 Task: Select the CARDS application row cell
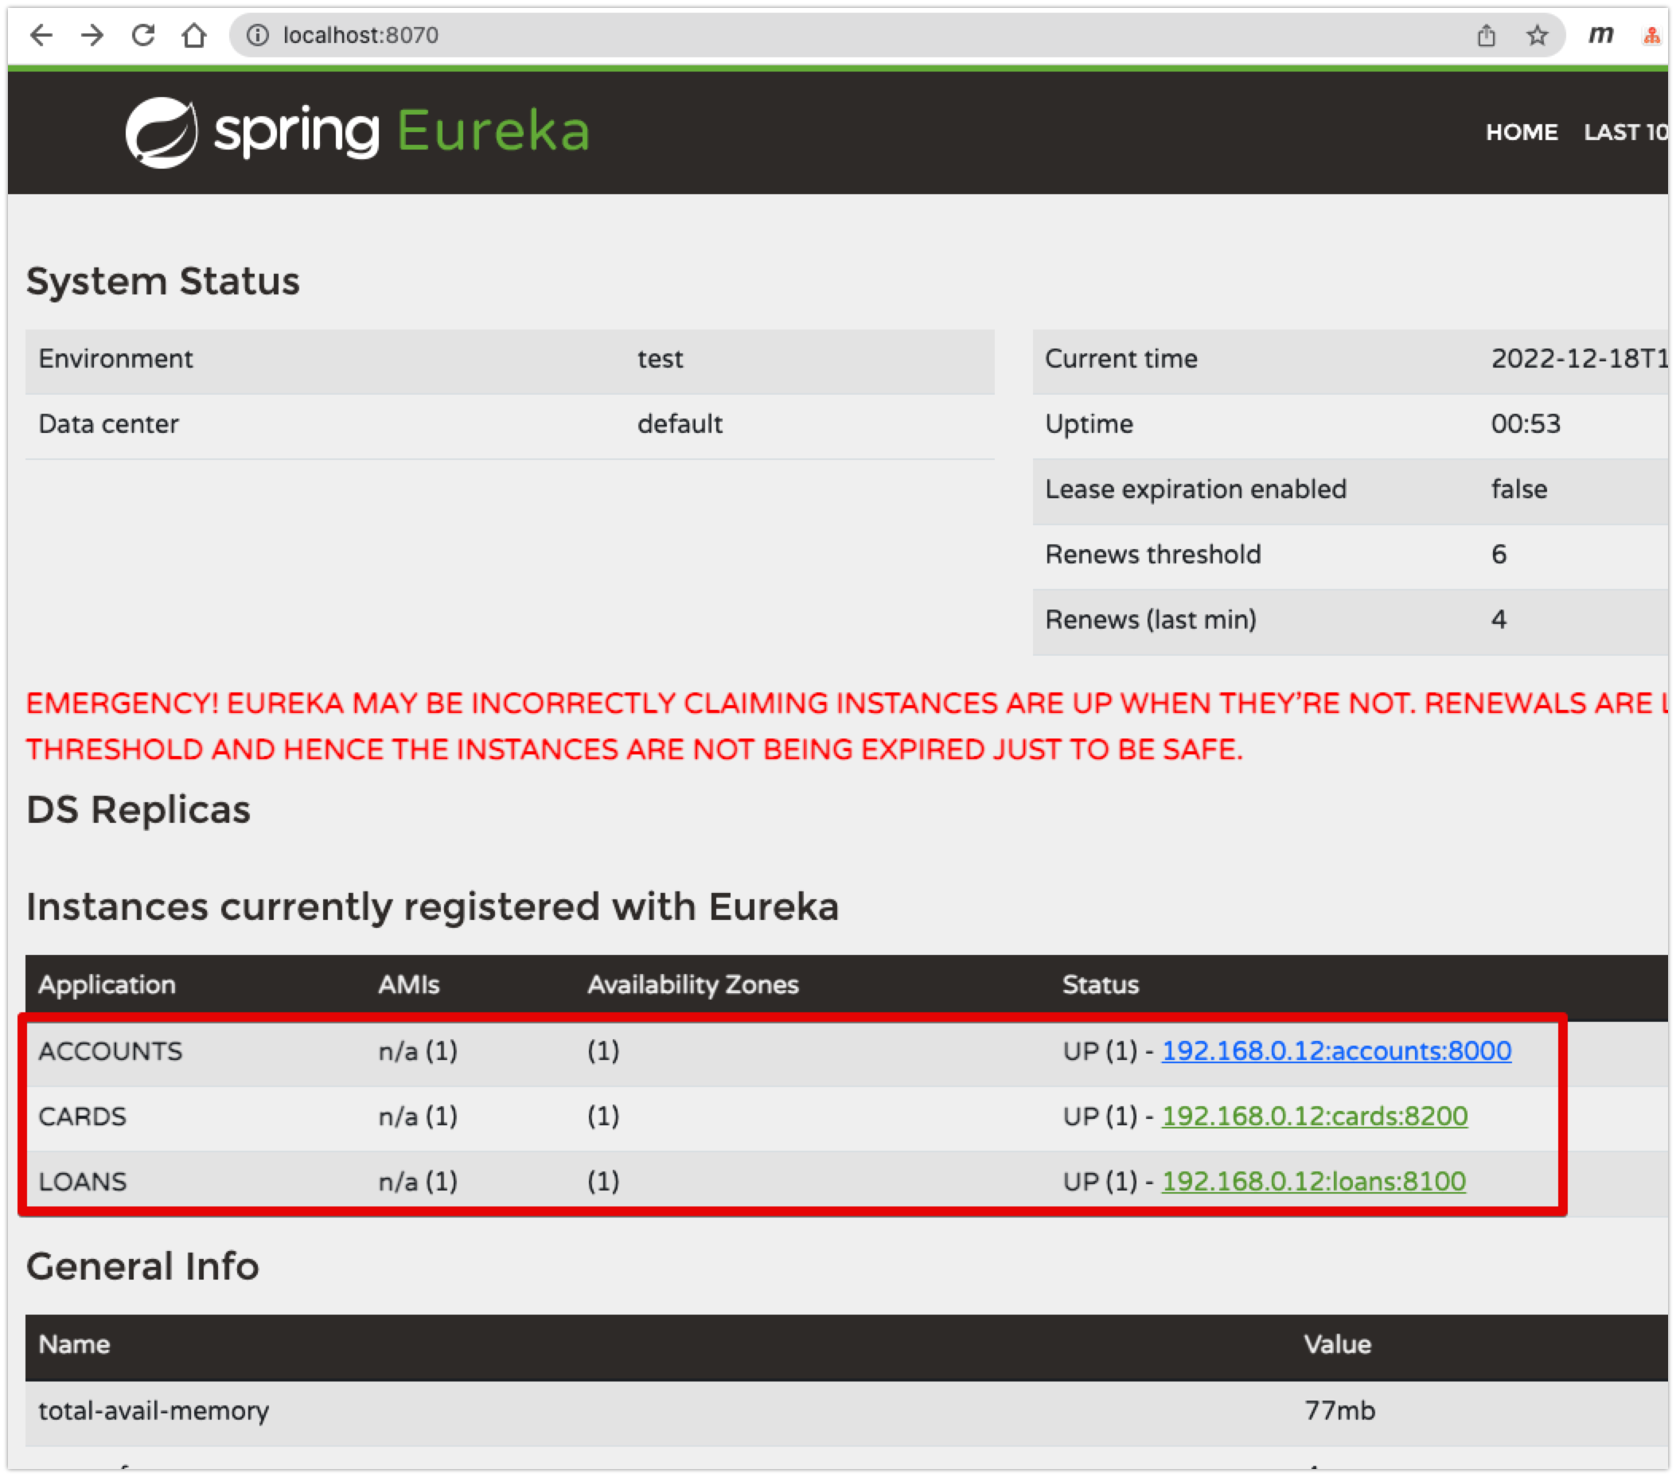click(x=82, y=1117)
